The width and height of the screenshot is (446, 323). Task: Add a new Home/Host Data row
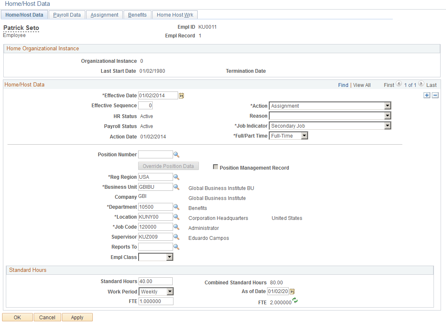pos(426,95)
